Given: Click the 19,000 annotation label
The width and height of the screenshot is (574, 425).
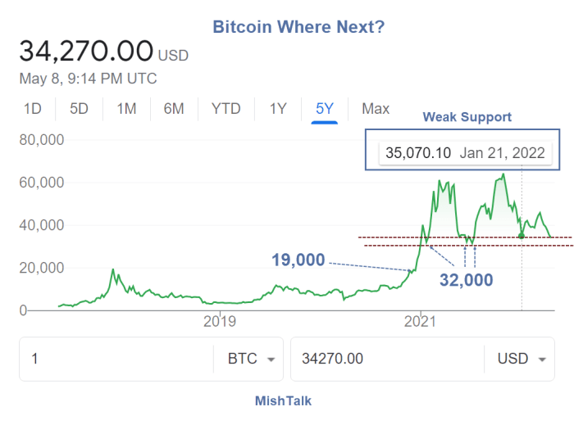Looking at the screenshot, I should pyautogui.click(x=298, y=260).
